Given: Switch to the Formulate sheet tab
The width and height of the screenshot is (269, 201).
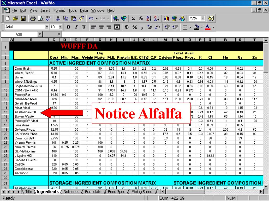Looking at the screenshot, I should point(93,192).
